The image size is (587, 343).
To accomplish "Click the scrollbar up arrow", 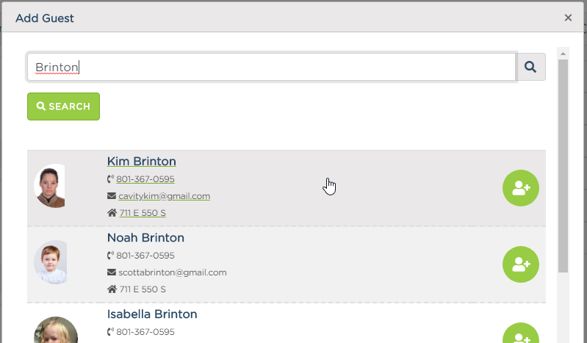I will point(563,54).
